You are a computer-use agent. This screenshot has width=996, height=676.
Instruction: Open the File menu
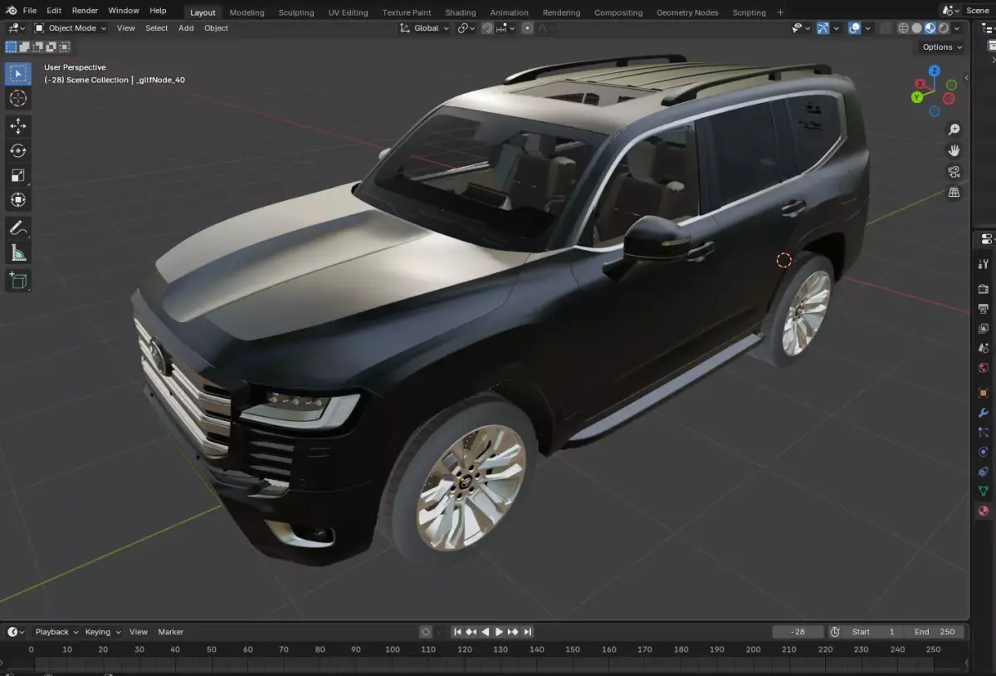[30, 11]
